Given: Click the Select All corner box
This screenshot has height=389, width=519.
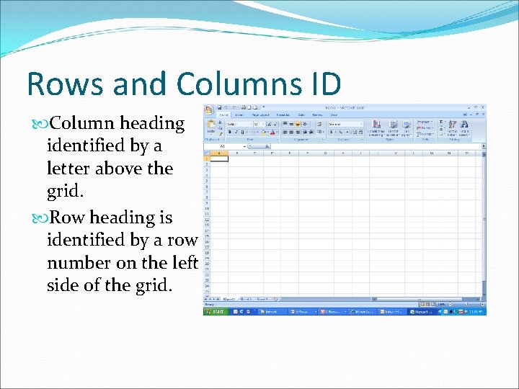Looking at the screenshot, I should [207, 153].
